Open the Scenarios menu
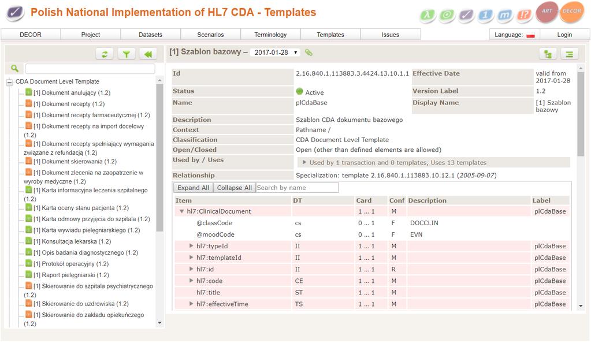Image resolution: width=591 pixels, height=343 pixels. (x=210, y=35)
